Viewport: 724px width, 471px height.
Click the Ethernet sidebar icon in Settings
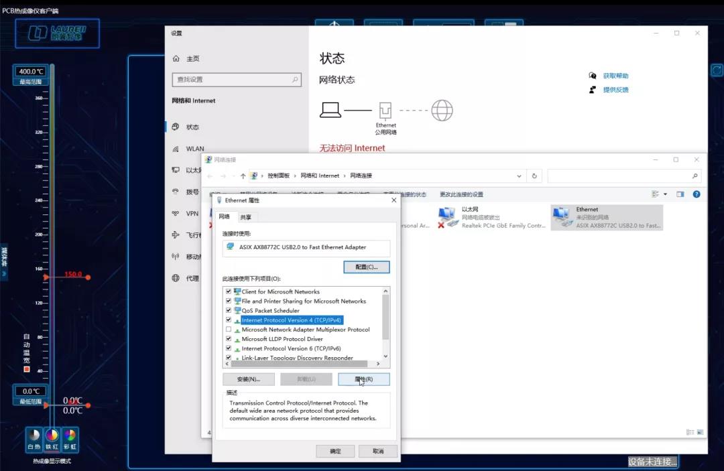pos(176,170)
